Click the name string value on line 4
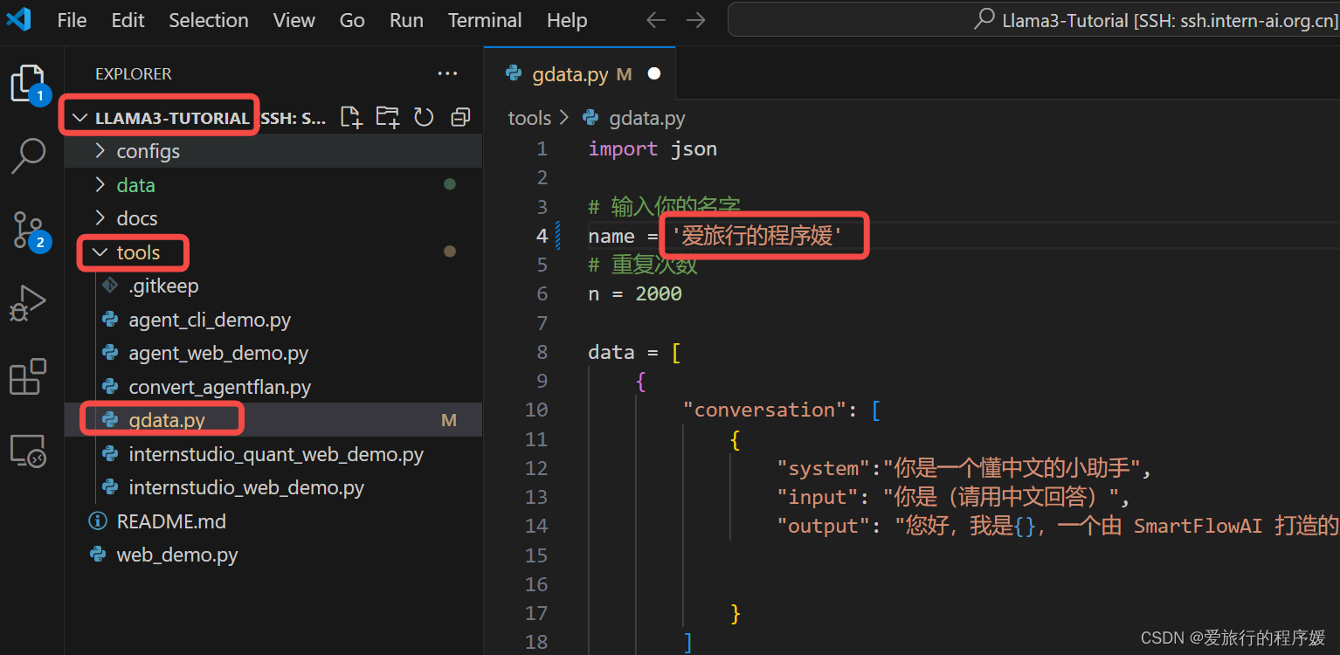This screenshot has width=1340, height=655. tap(757, 236)
